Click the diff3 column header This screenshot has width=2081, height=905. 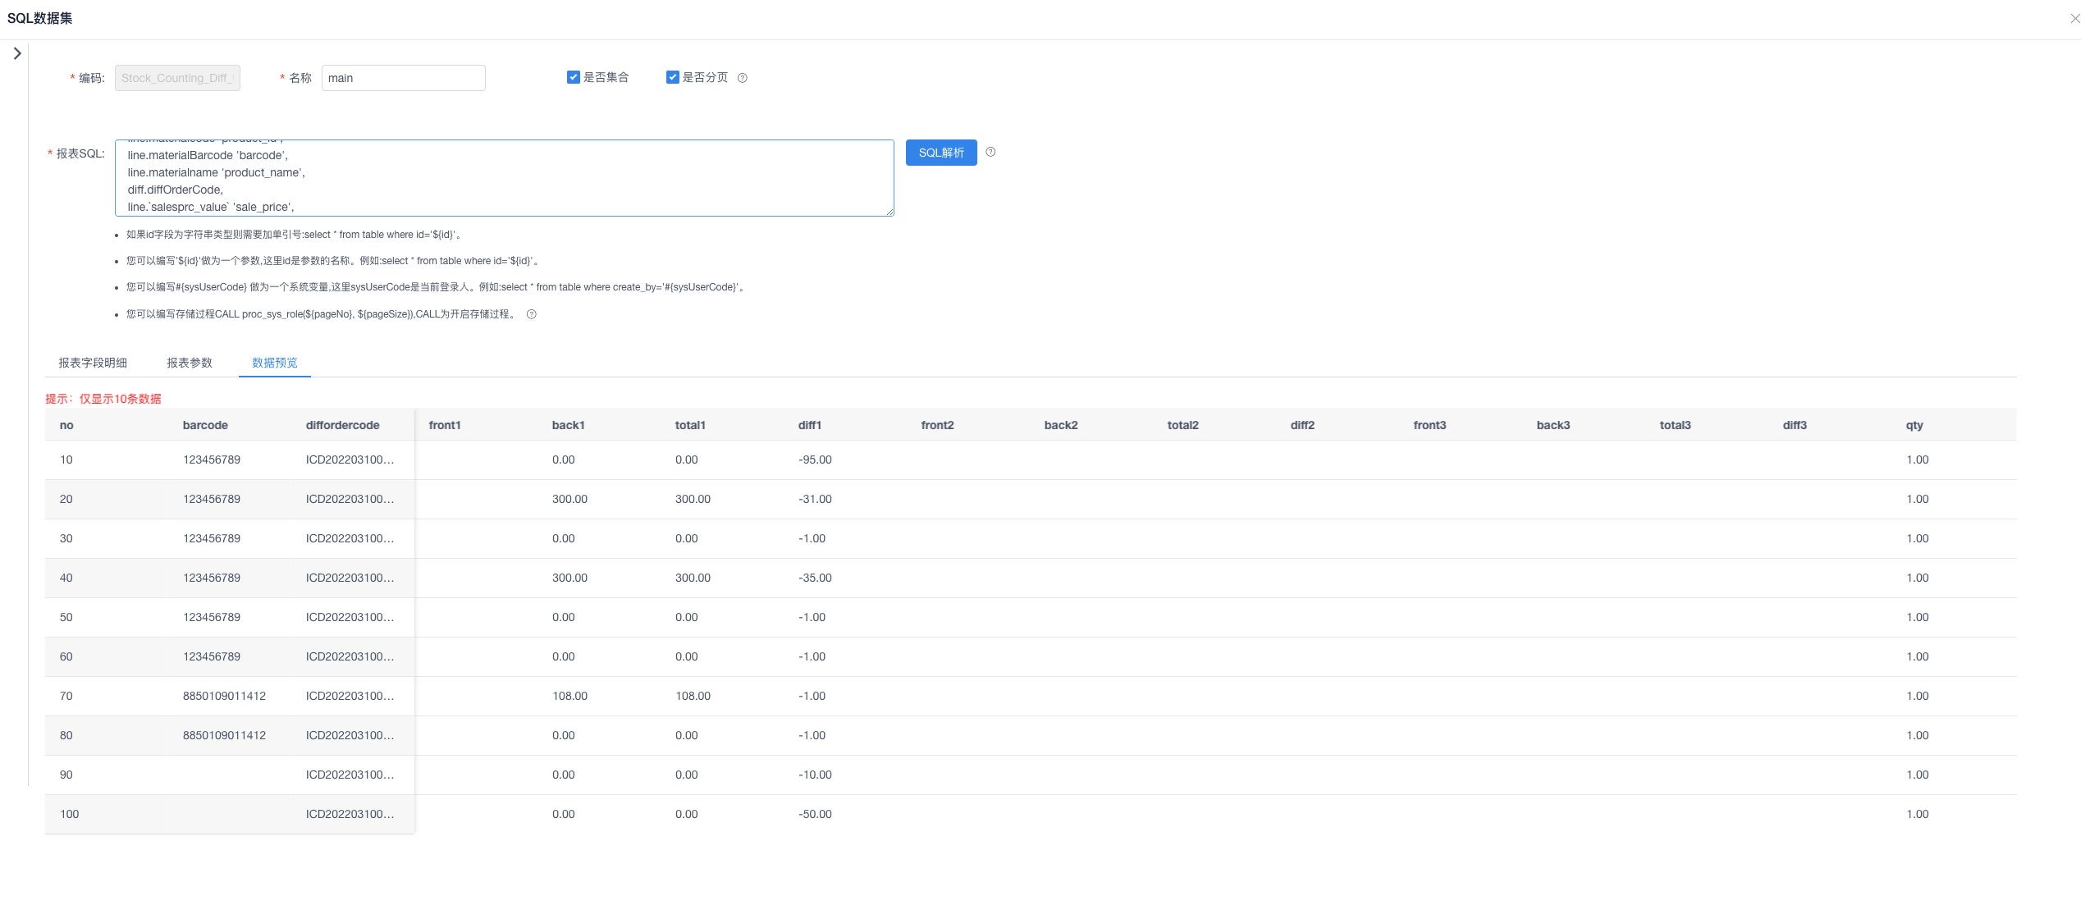[x=1795, y=425]
